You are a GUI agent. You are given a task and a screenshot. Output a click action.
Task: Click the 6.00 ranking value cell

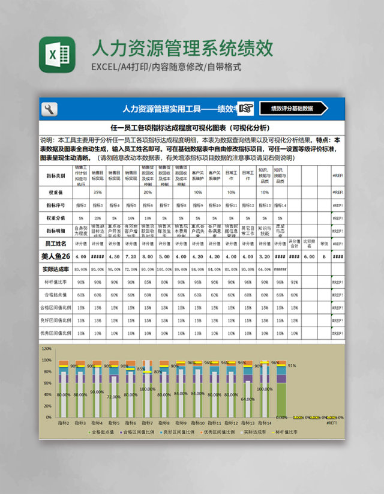tap(310, 256)
